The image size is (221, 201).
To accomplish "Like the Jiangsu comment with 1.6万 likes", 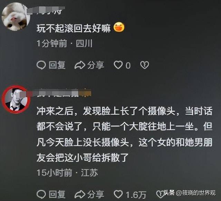I will 118,194.
